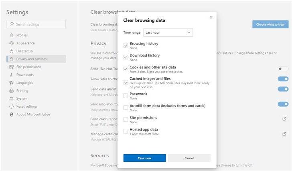Click the Languages icon in sidebar
This screenshot has height=171, width=292.
[12, 83]
